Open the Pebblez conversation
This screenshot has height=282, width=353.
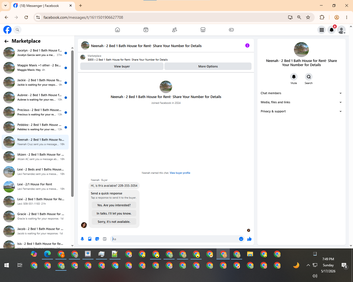point(35,127)
